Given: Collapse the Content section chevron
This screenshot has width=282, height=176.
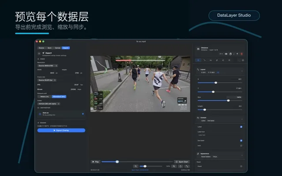Looking at the screenshot, I should [242, 119].
